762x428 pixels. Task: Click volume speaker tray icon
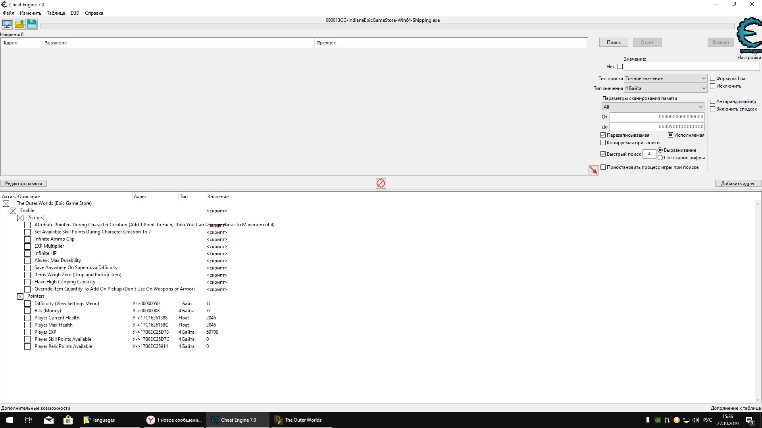pyautogui.click(x=696, y=420)
